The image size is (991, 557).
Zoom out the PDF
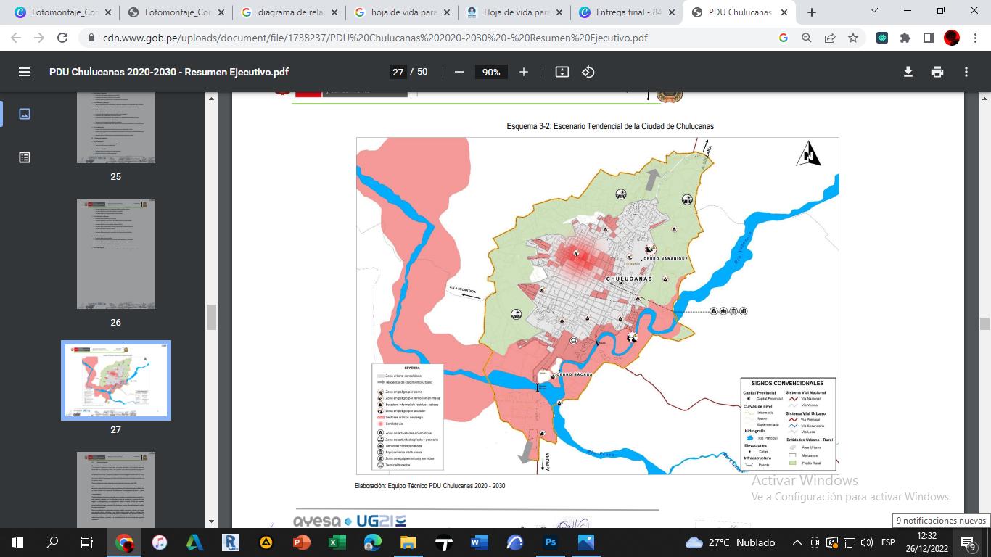[x=459, y=72]
